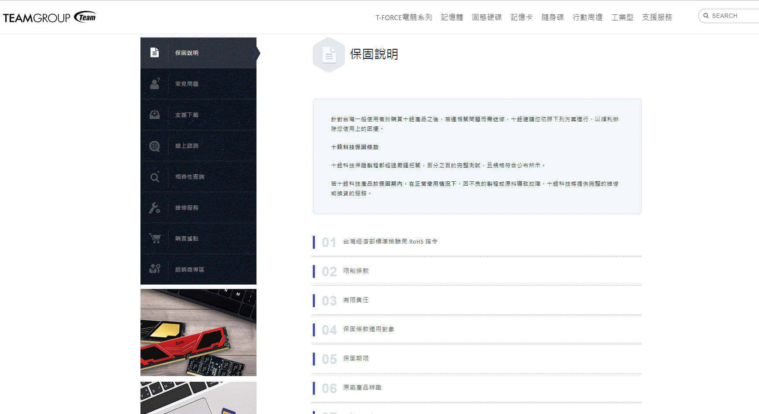Click the document icon beside 保固說明 in sidebar
Image resolution: width=759 pixels, height=414 pixels.
pyautogui.click(x=154, y=53)
